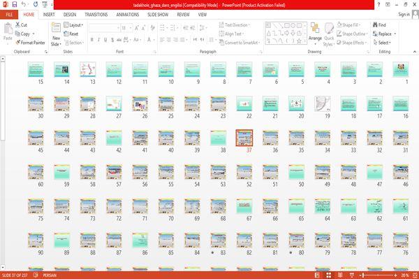Click the PERSIAN language indicator
This screenshot has height=279, width=419.
[x=50, y=276]
